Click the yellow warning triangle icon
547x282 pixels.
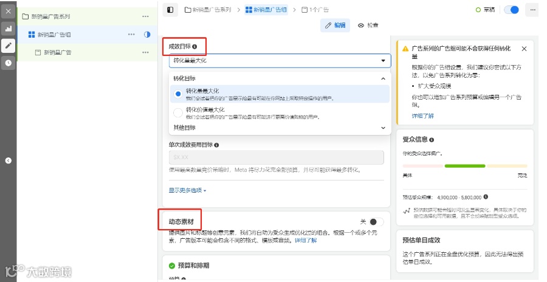pyautogui.click(x=405, y=49)
